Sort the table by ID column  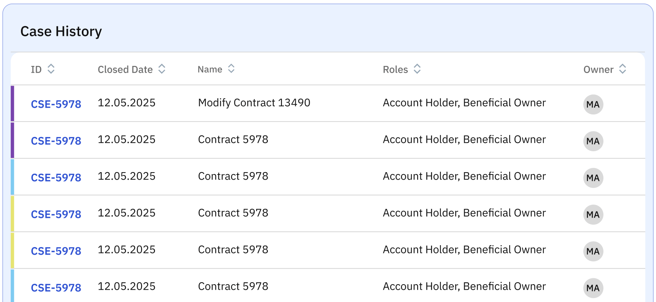51,69
